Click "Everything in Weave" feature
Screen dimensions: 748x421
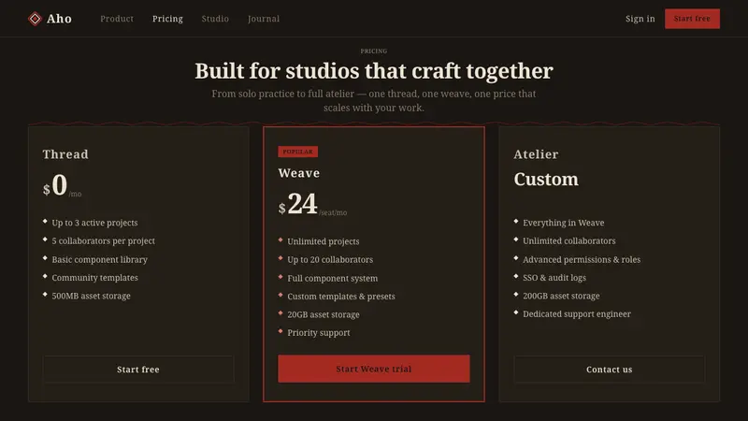tap(563, 223)
